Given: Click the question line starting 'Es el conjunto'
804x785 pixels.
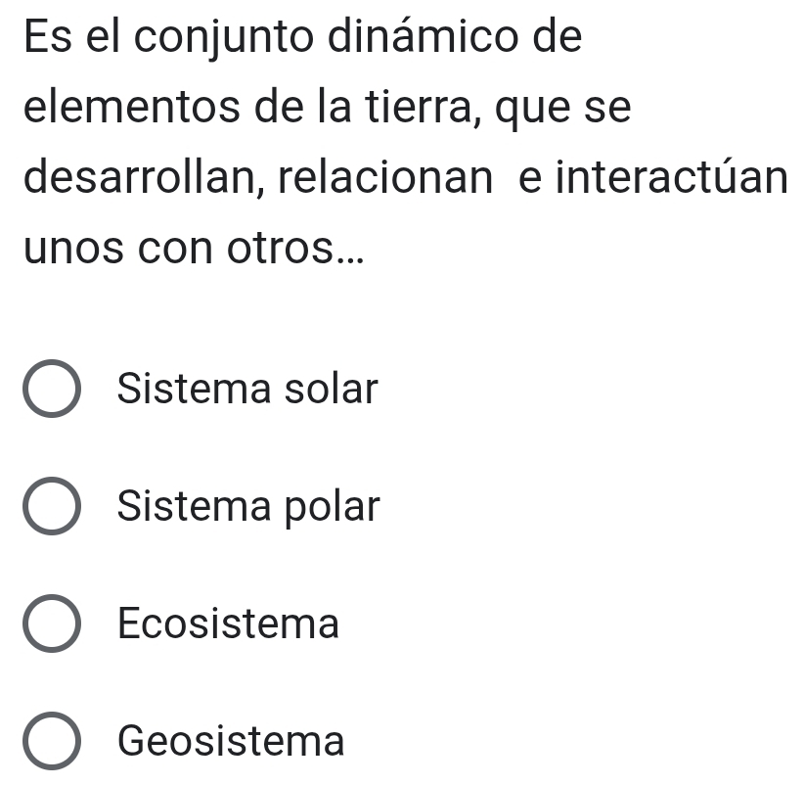Looking at the screenshot, I should coord(302,39).
